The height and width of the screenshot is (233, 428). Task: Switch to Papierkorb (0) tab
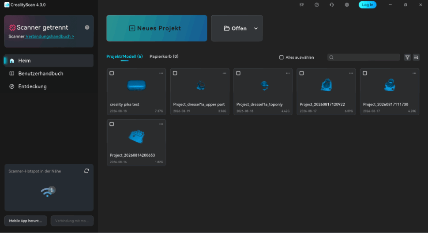[x=164, y=56]
